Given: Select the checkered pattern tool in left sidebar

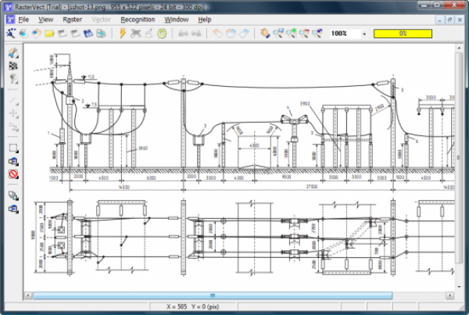Looking at the screenshot, I should pos(13,66).
